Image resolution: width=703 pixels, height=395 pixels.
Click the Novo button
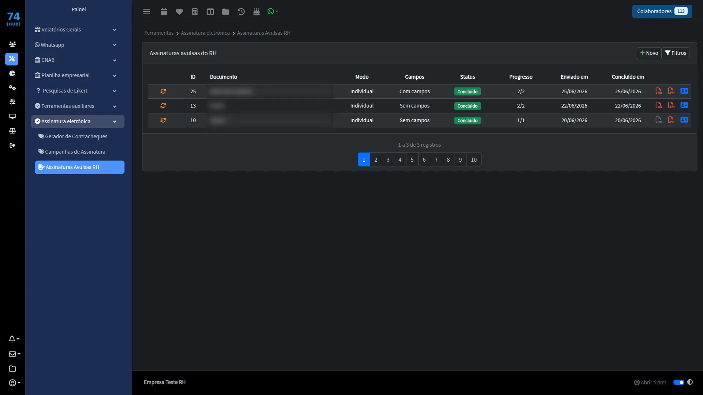649,53
